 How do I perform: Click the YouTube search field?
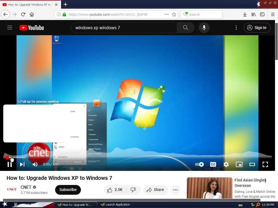click(124, 28)
